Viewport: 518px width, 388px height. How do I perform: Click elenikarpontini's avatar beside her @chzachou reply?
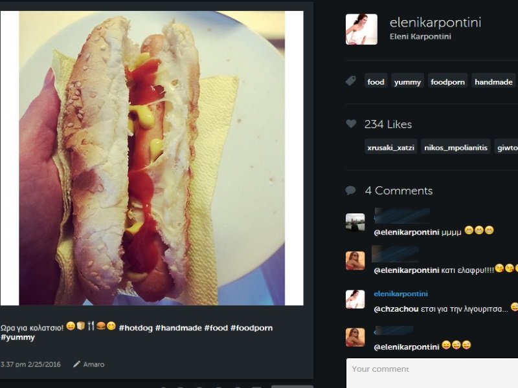click(355, 299)
